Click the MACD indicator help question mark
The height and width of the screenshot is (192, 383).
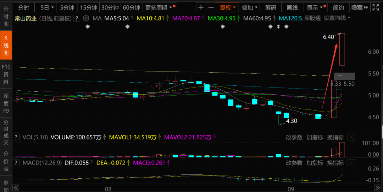tap(16, 163)
